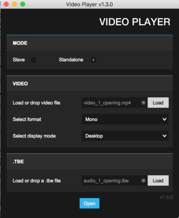The width and height of the screenshot is (179, 218).
Task: Clear the audio_1_opening.tbe file field
Action: [x=144, y=181]
